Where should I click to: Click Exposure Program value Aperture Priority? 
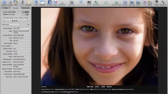[x=21, y=62]
